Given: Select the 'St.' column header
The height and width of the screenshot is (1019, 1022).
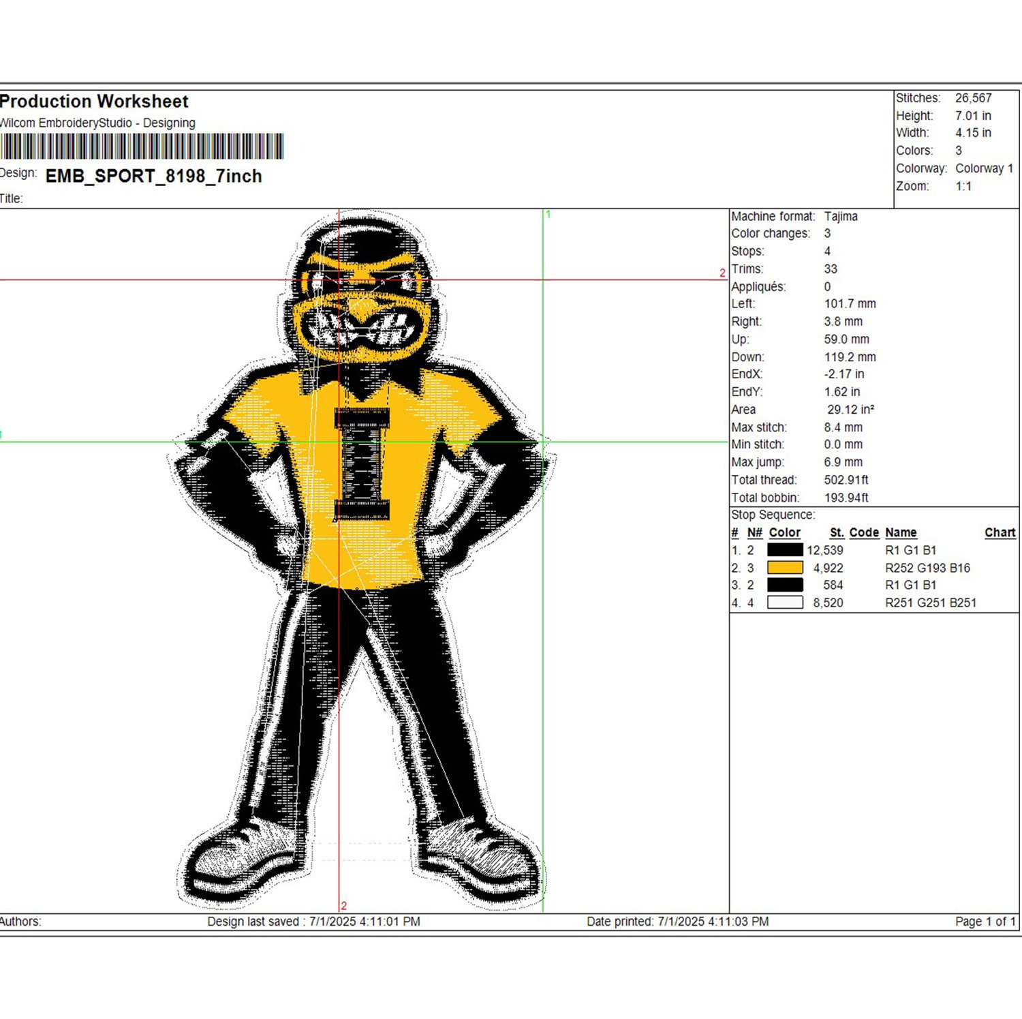Looking at the screenshot, I should point(837,532).
